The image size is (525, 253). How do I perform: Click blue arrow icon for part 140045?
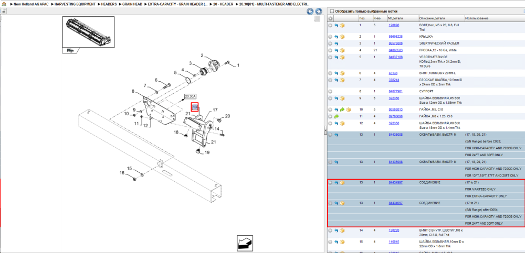[336, 241]
